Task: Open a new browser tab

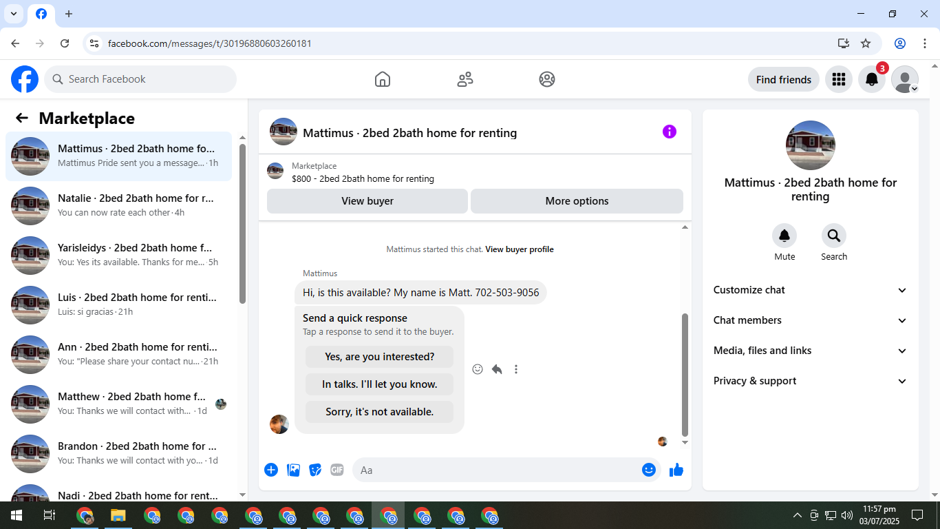Action: [69, 14]
